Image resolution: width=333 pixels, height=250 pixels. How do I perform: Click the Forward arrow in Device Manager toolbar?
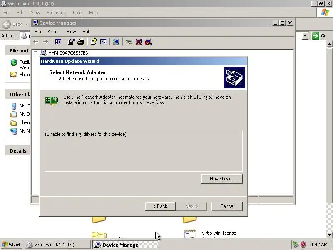[45, 42]
